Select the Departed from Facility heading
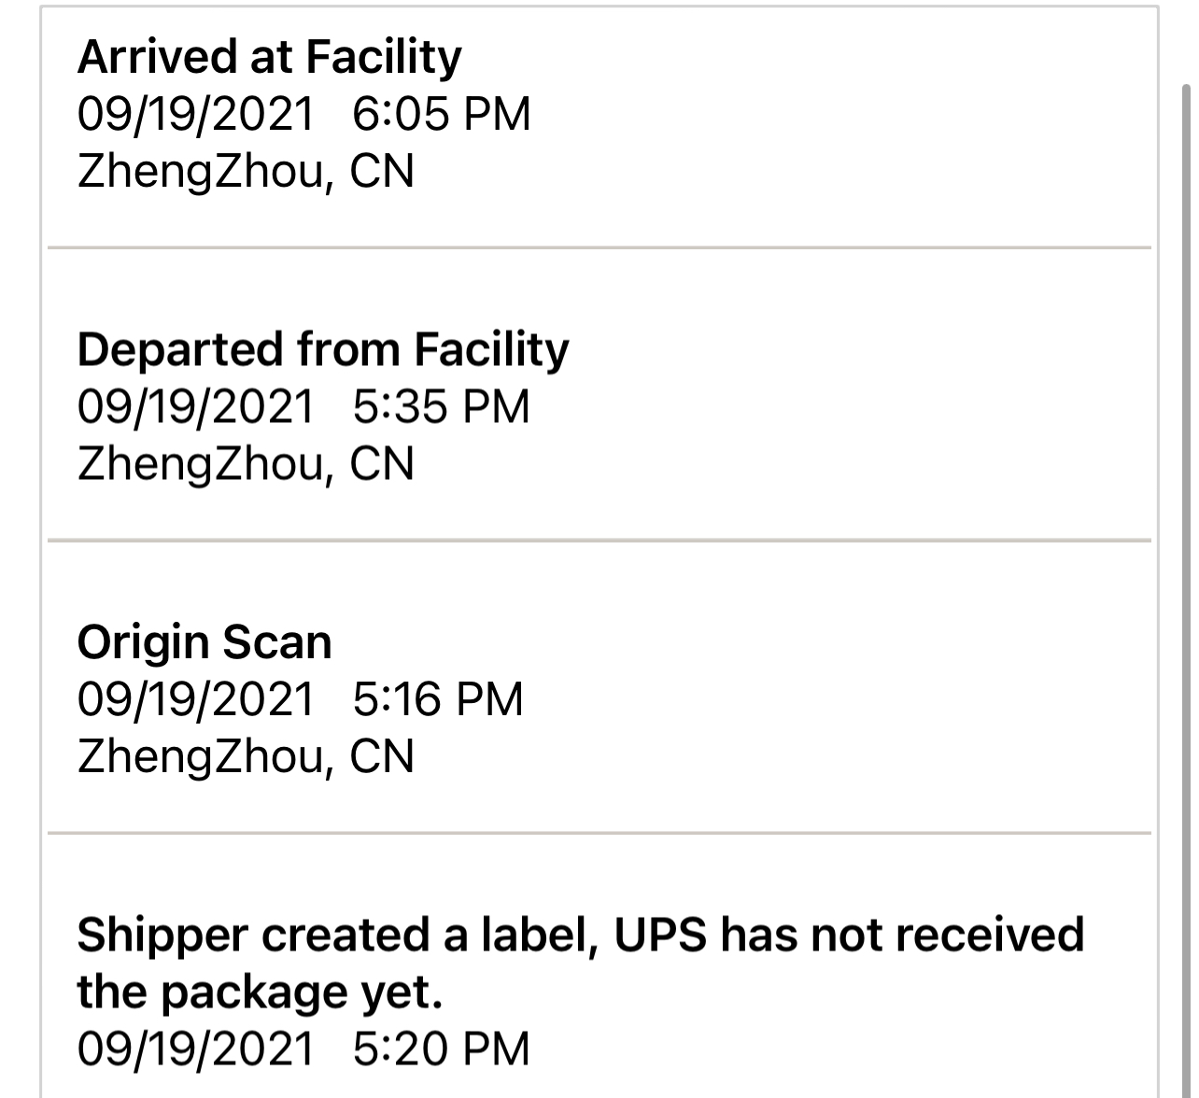Screen dimensions: 1199x1098 coord(323,349)
